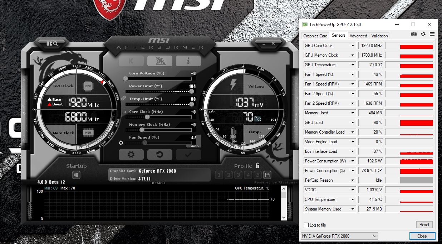Screen dimensions: 442x244
Task: Enable the Log to file checkbox
Action: pyautogui.click(x=306, y=225)
